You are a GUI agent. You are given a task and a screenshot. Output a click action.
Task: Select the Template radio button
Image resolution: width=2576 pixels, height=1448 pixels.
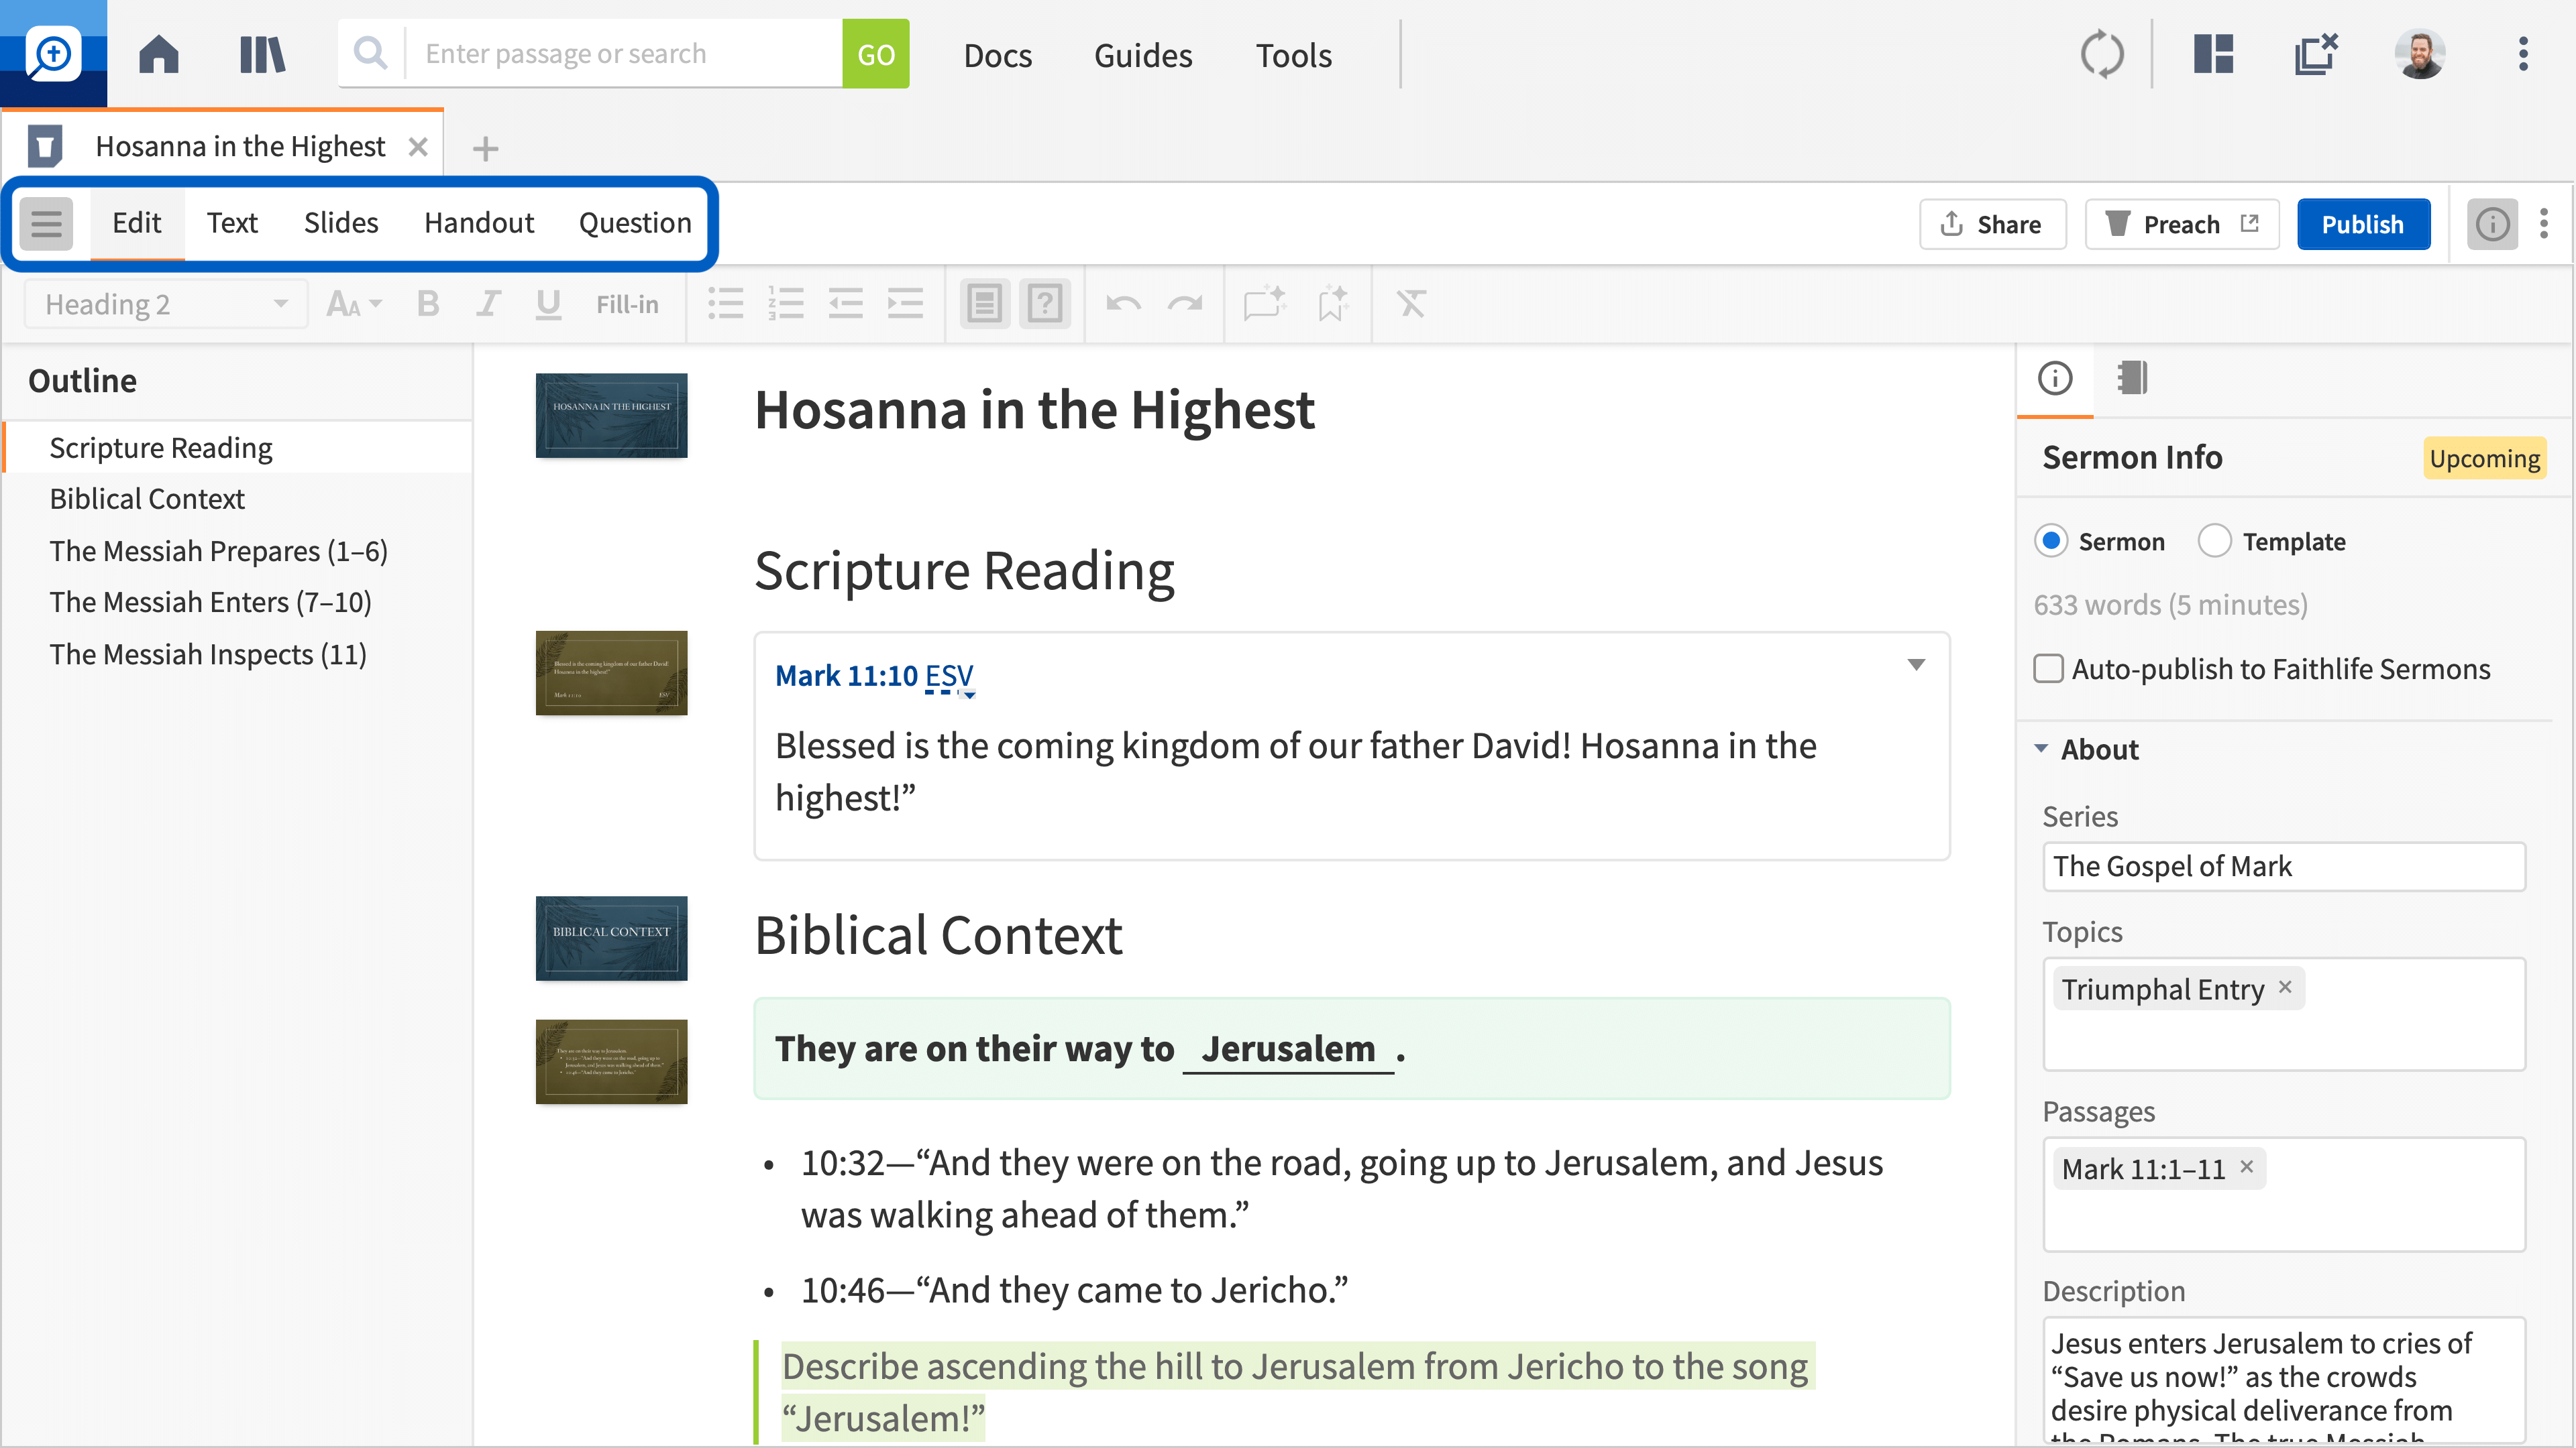click(x=2214, y=540)
